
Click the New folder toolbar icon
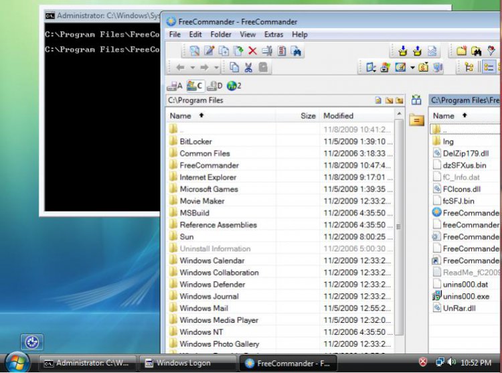coord(461,51)
